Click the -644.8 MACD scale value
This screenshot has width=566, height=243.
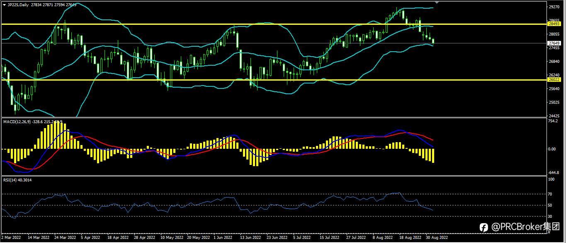pos(554,173)
